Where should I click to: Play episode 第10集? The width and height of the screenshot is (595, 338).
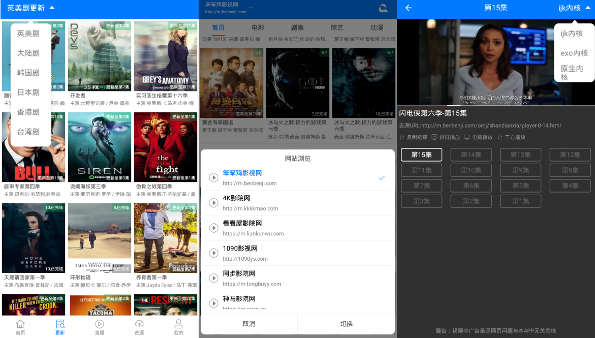tap(472, 170)
